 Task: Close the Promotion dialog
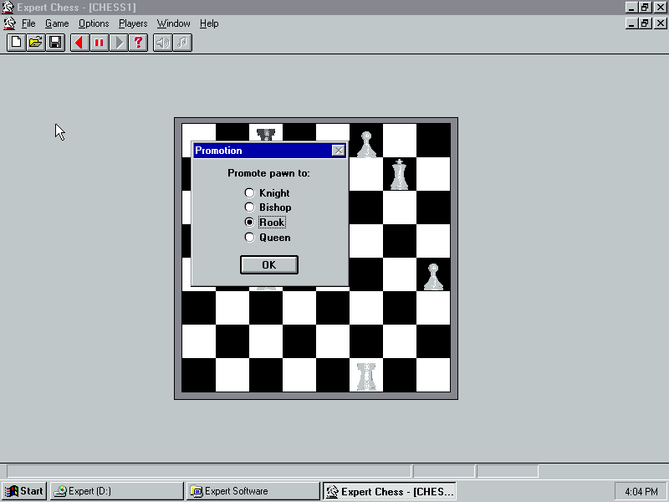click(339, 151)
